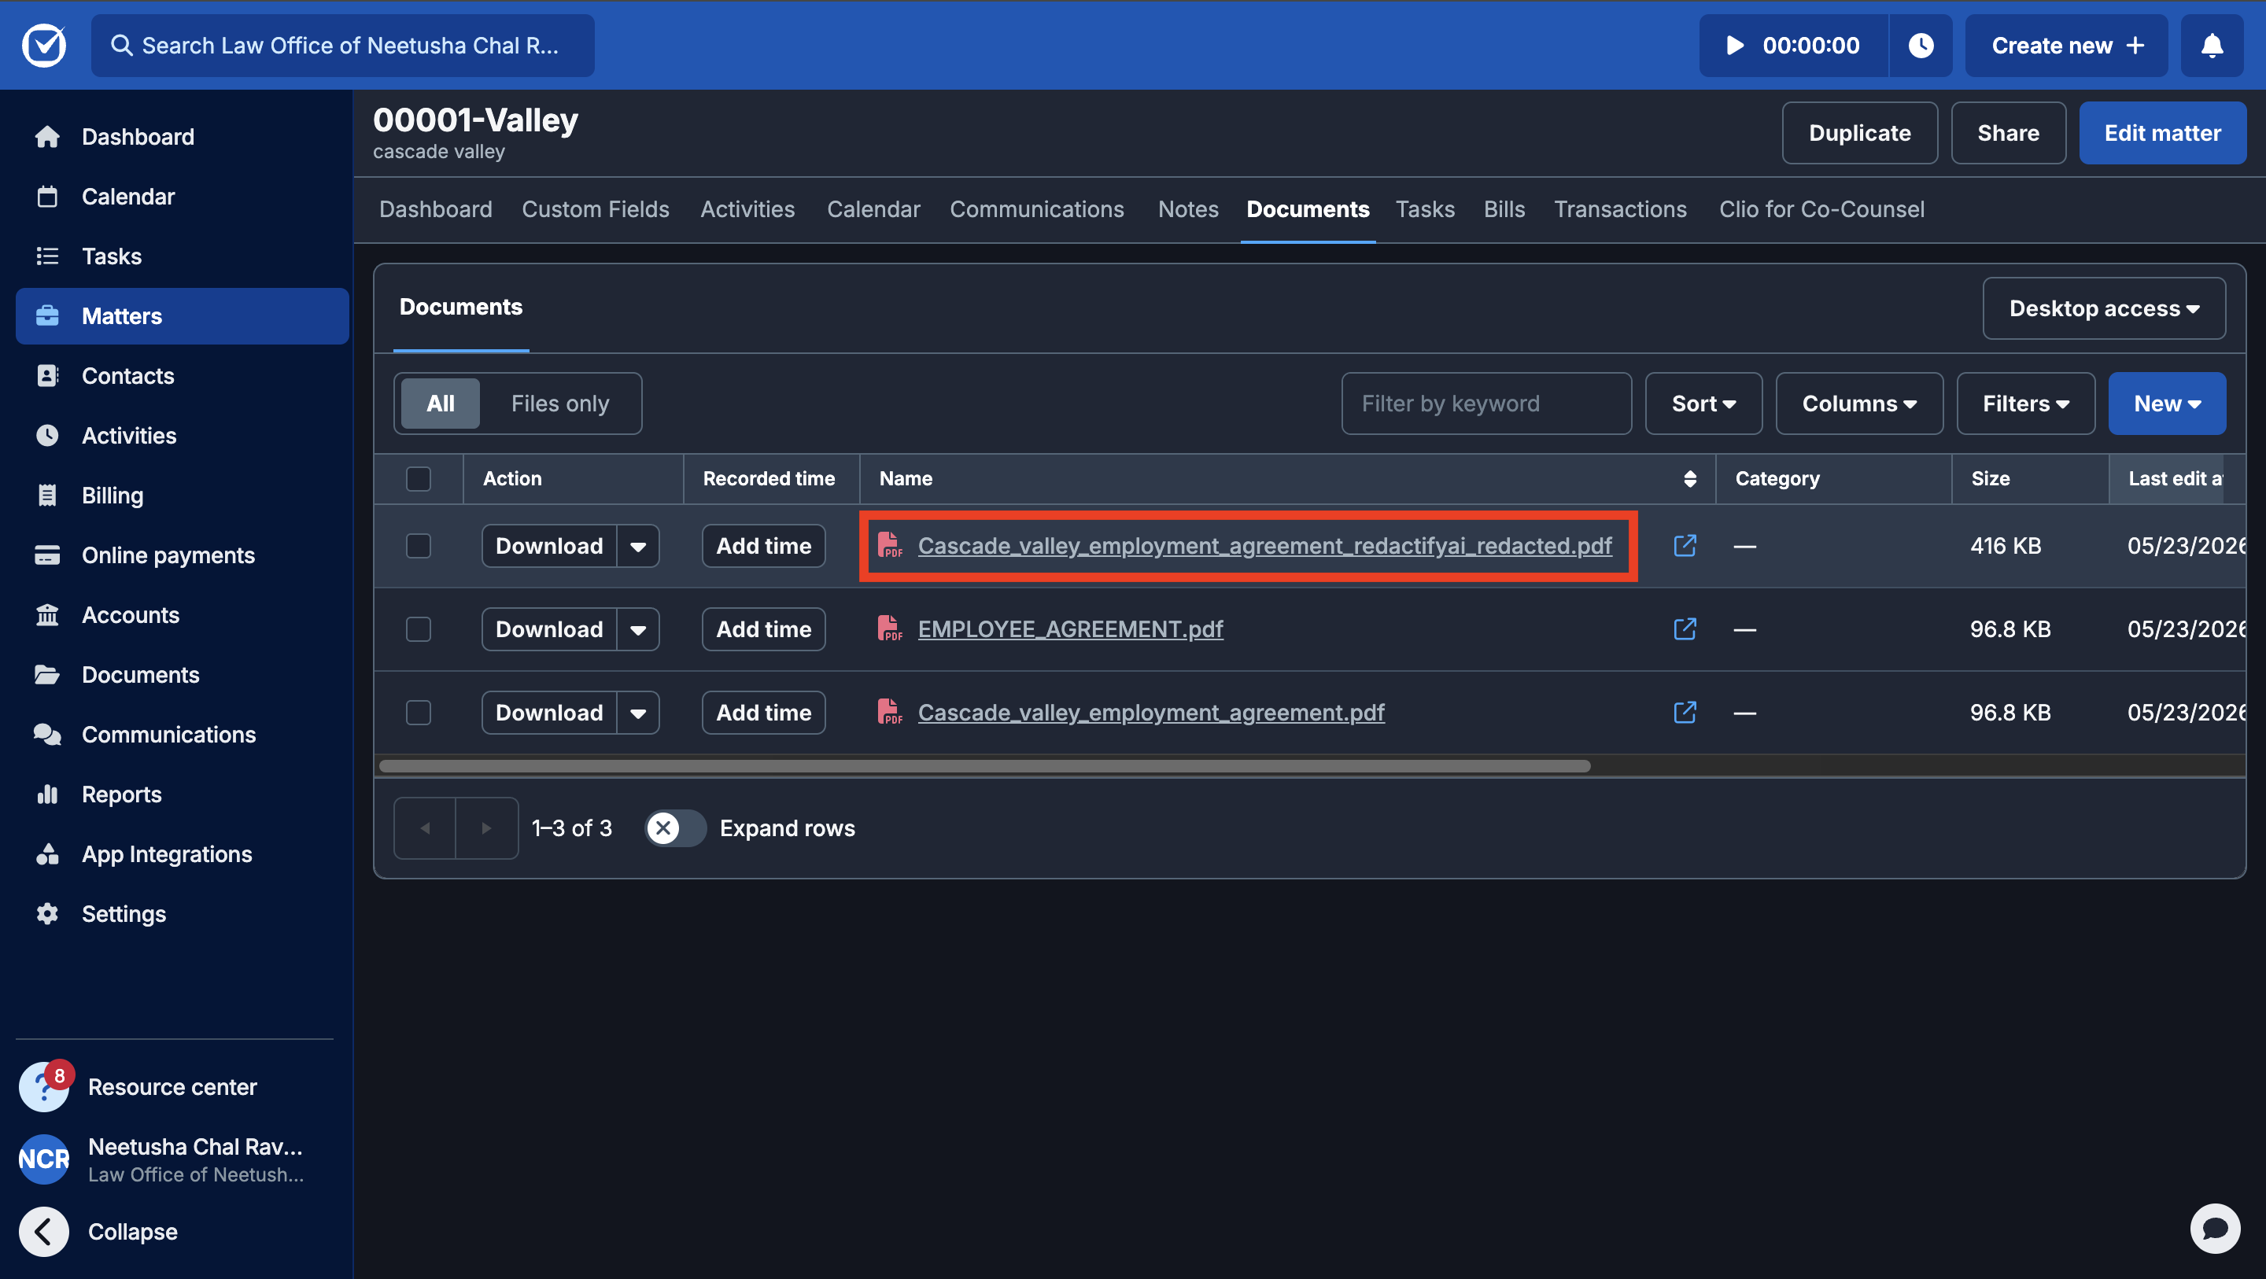2266x1279 pixels.
Task: Open the time entries clock icon
Action: pos(1921,46)
